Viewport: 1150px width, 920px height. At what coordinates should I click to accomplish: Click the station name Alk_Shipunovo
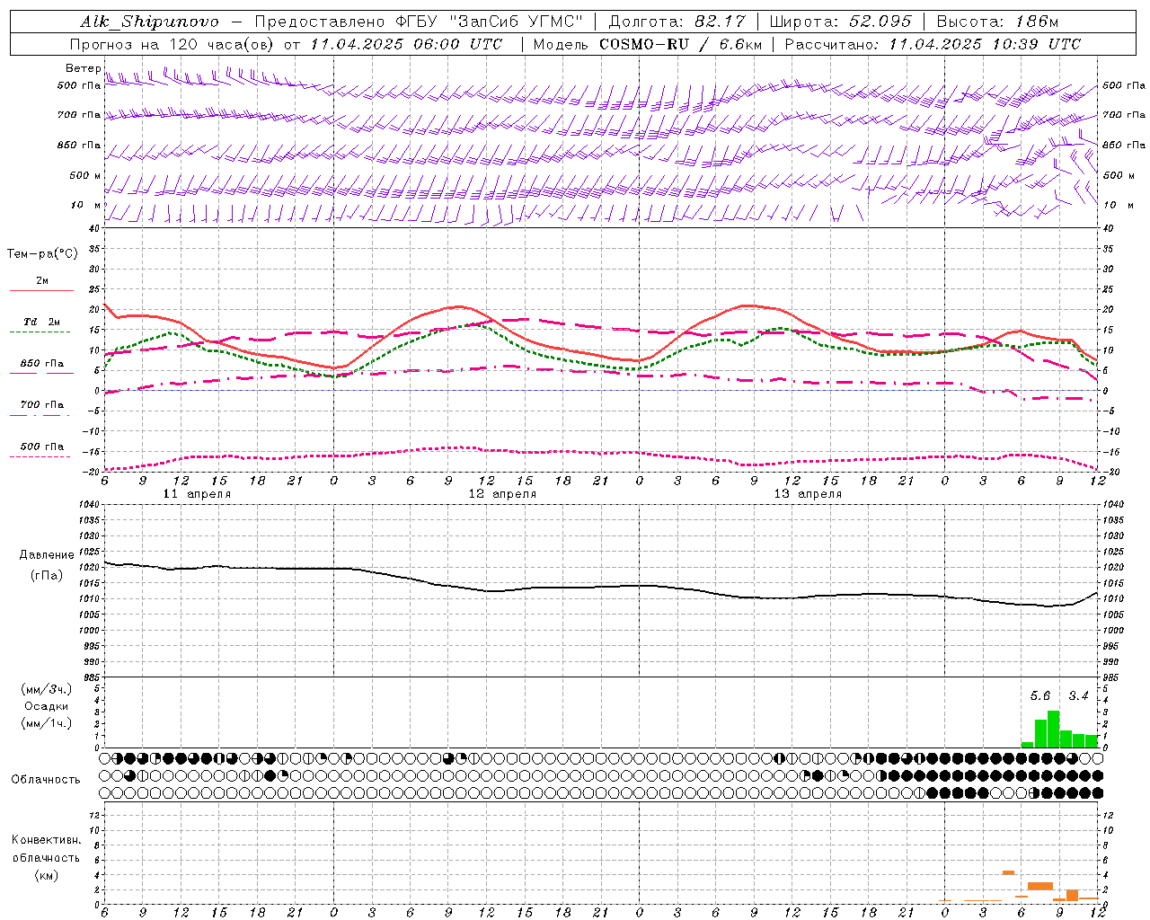(149, 22)
